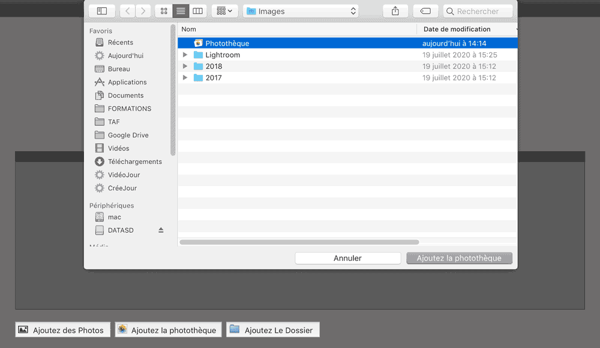The image size is (600, 348).
Task: Navigate back using the back arrow
Action: [127, 11]
